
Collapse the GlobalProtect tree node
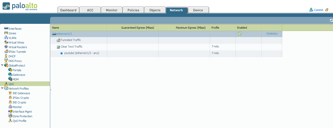click(2, 66)
